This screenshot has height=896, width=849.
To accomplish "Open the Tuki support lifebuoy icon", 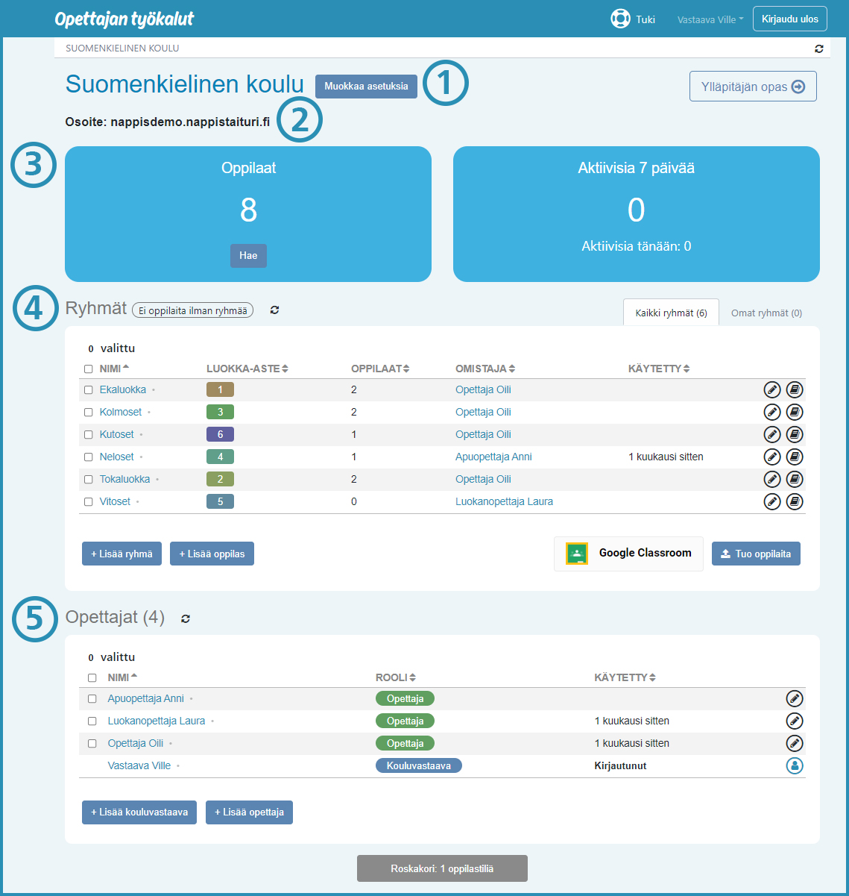I will (620, 19).
